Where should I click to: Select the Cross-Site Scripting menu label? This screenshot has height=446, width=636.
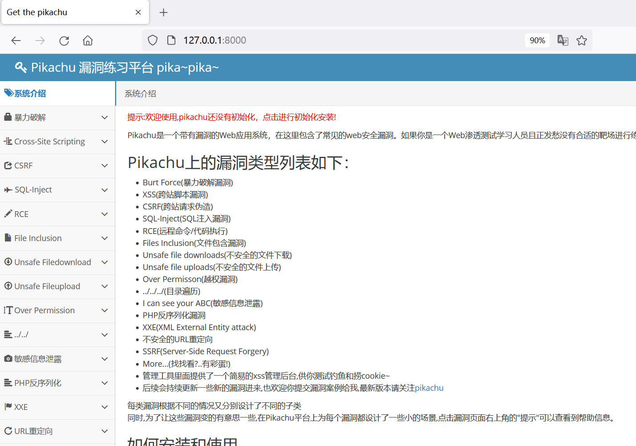click(x=49, y=142)
